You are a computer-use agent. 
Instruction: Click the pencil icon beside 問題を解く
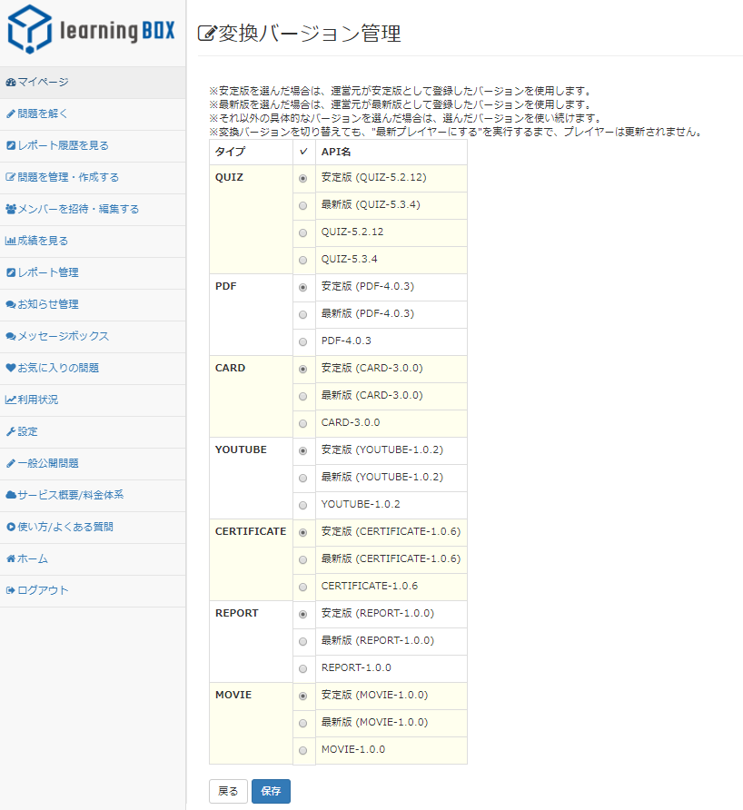pos(11,114)
